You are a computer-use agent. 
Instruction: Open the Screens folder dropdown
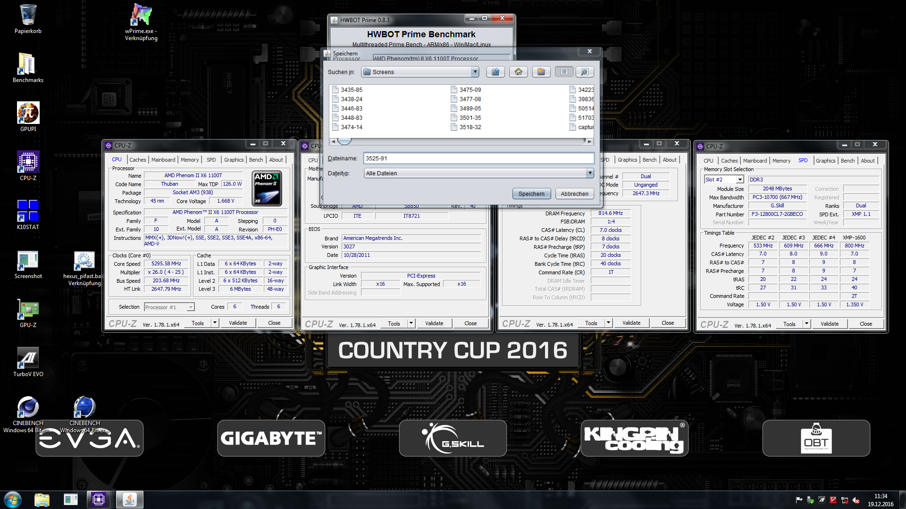[x=475, y=72]
